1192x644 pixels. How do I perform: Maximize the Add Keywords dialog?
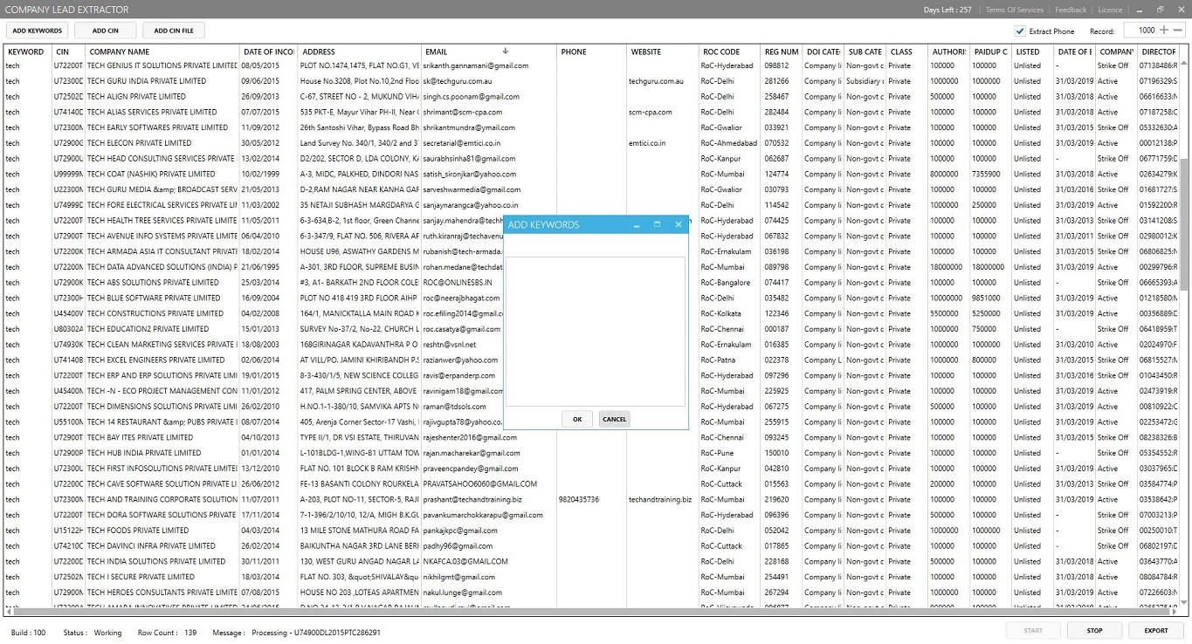(x=658, y=224)
